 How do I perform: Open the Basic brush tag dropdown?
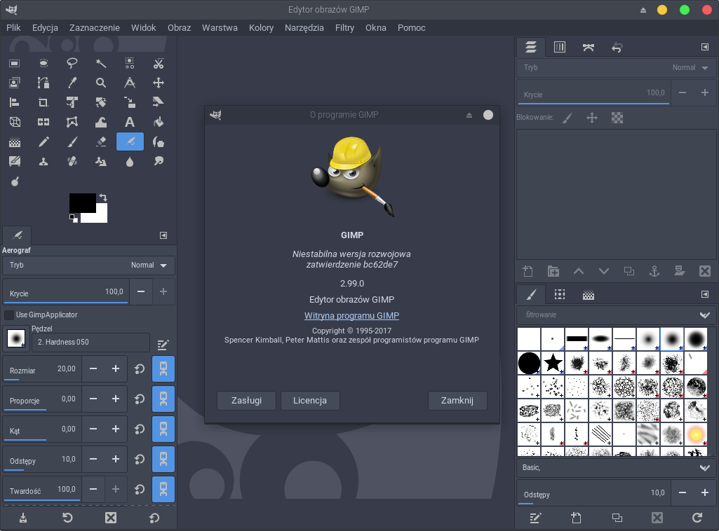[704, 467]
